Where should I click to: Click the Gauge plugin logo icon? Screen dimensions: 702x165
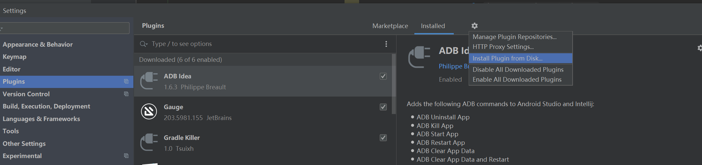(149, 111)
